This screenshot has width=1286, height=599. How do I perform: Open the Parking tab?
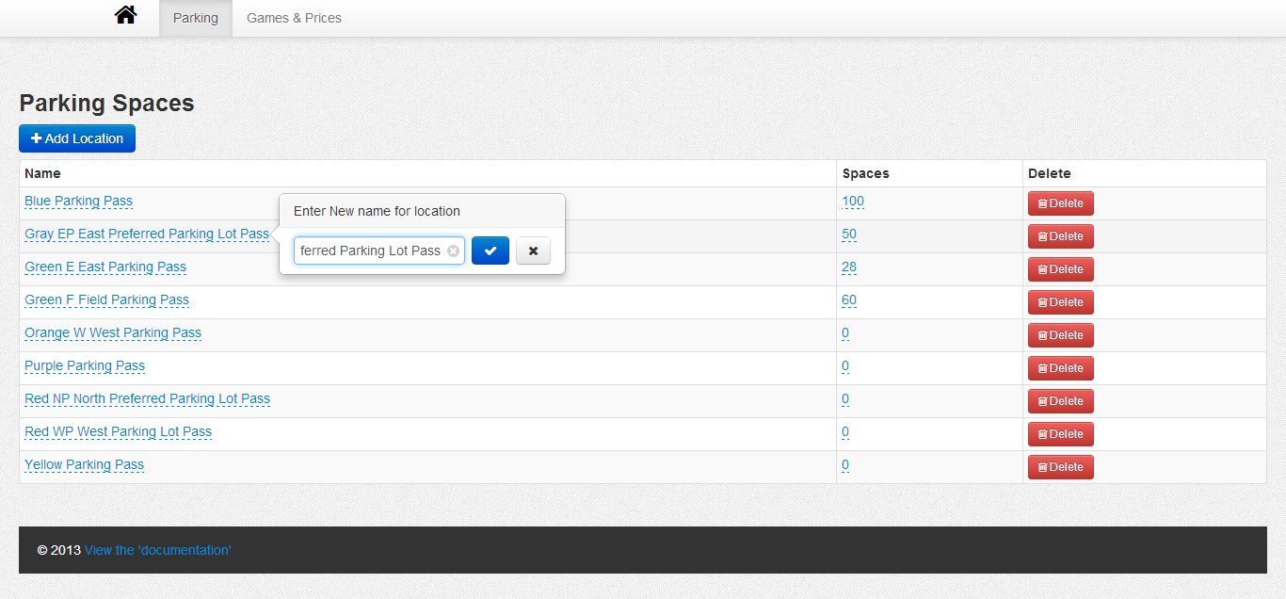click(196, 18)
